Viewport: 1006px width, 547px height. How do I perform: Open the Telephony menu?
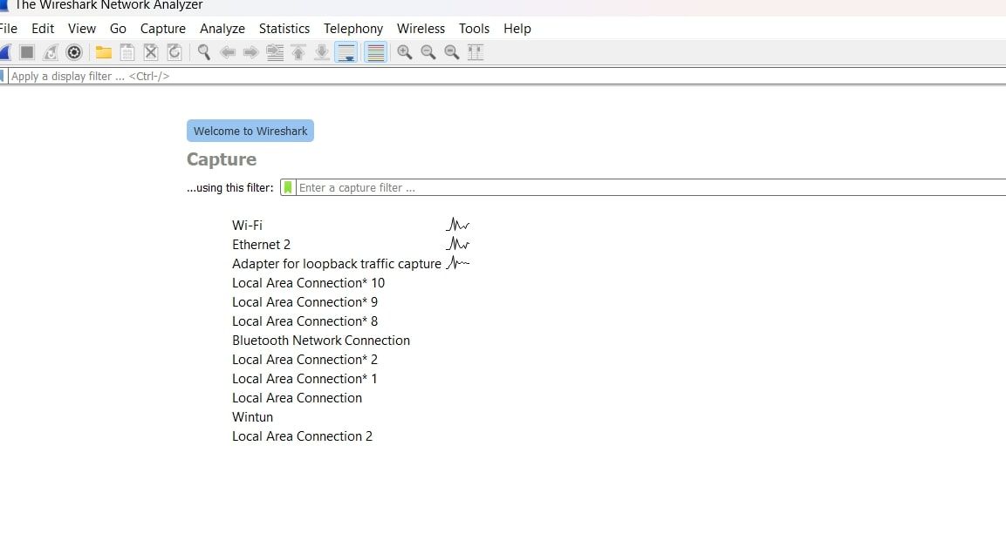point(353,29)
